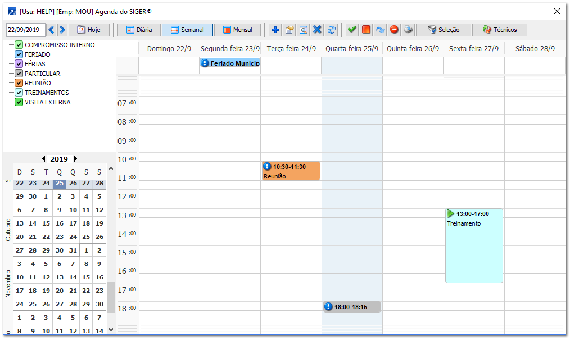Image resolution: width=579 pixels, height=344 pixels.
Task: Click the red no-entry block icon
Action: [x=395, y=30]
